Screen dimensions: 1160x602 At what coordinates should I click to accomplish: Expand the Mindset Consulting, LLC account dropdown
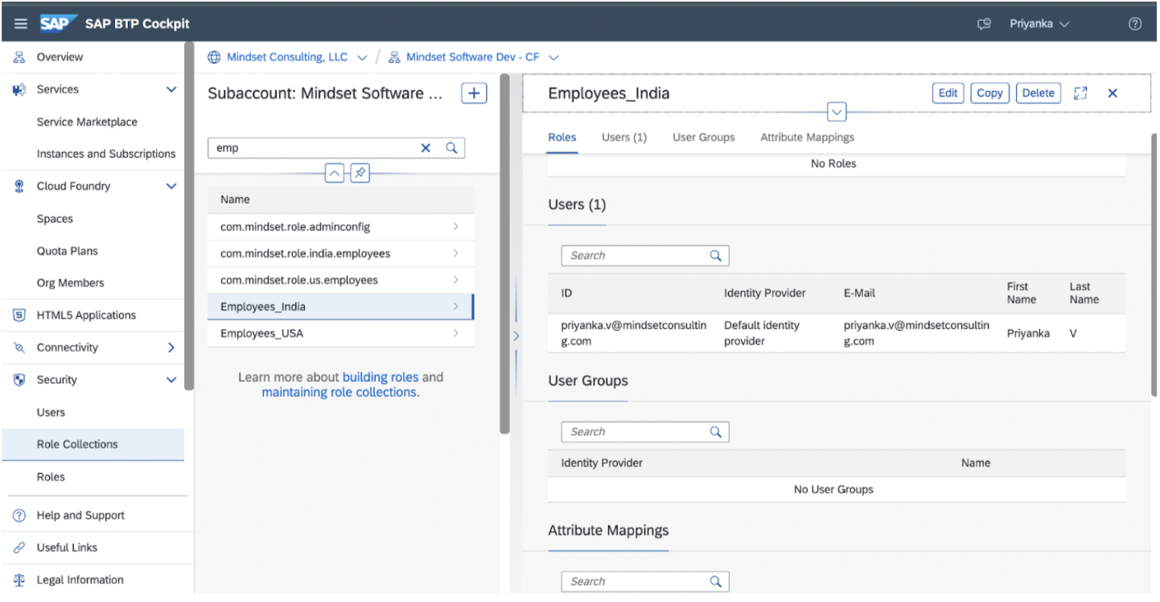point(363,57)
